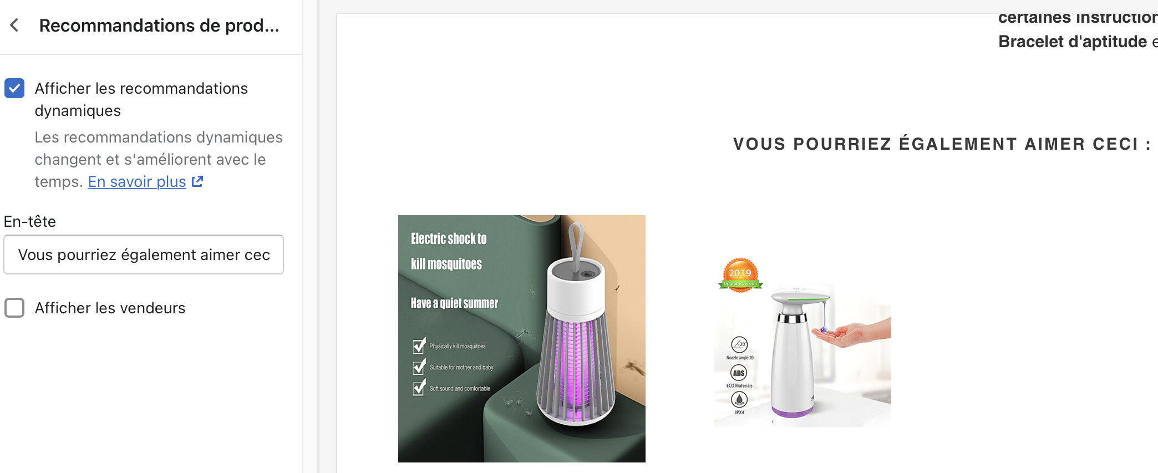Image resolution: width=1158 pixels, height=473 pixels.
Task: Click checkmark next to Physically kill mosquitoes
Action: (x=419, y=345)
